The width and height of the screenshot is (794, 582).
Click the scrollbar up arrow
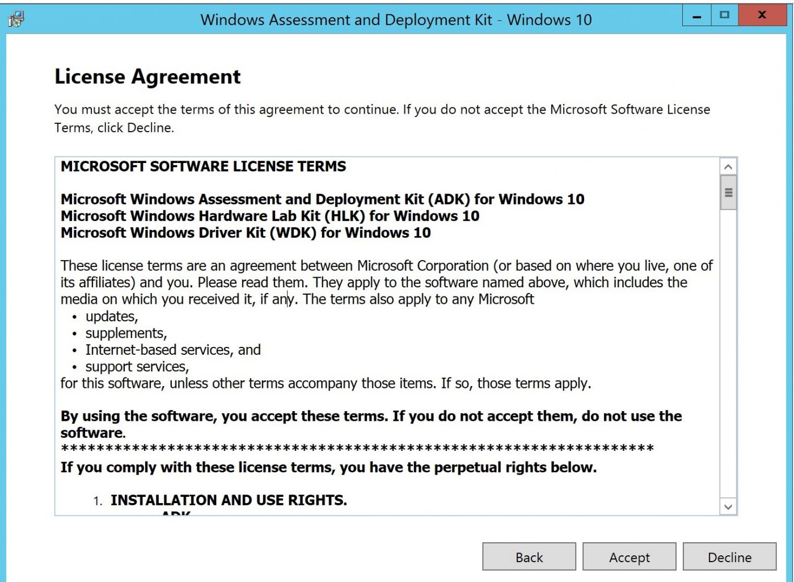pos(728,167)
